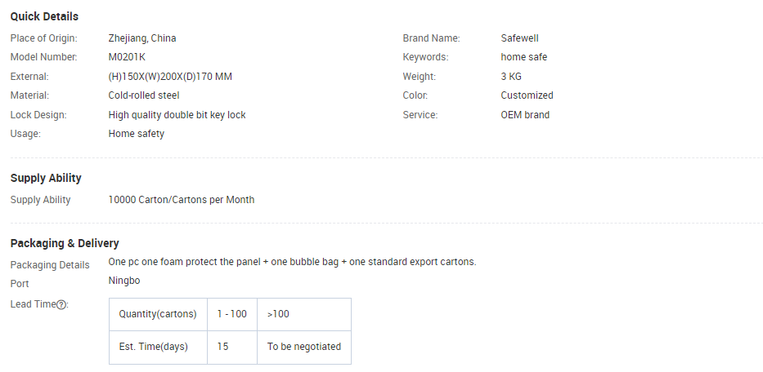The height and width of the screenshot is (372, 763).
Task: Select the external dimensions value
Action: click(x=170, y=77)
